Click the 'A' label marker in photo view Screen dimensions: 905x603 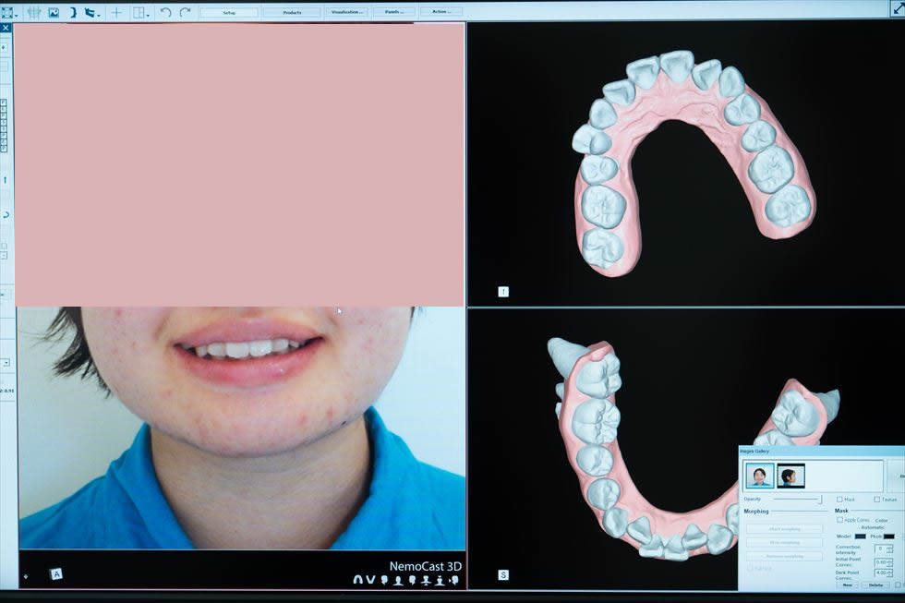pyautogui.click(x=56, y=573)
